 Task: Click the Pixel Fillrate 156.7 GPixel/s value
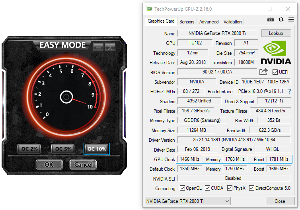pos(195,111)
